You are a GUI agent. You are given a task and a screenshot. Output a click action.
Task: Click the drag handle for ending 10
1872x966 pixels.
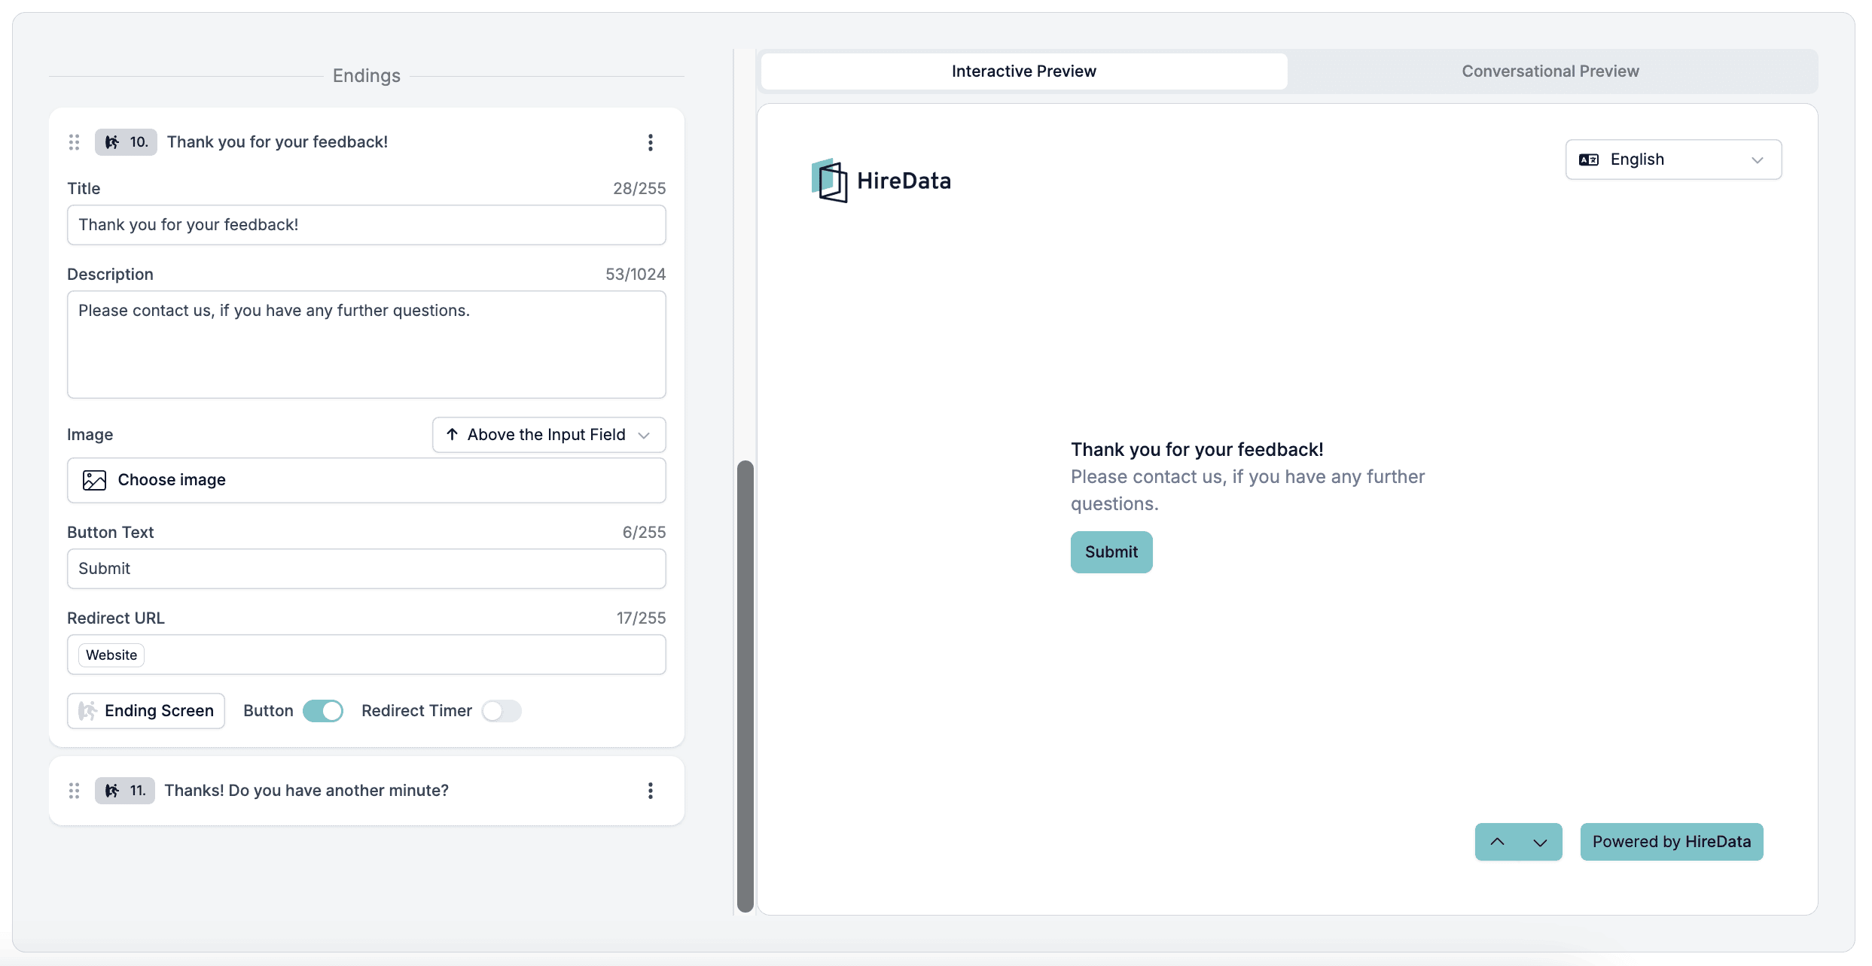coord(74,142)
